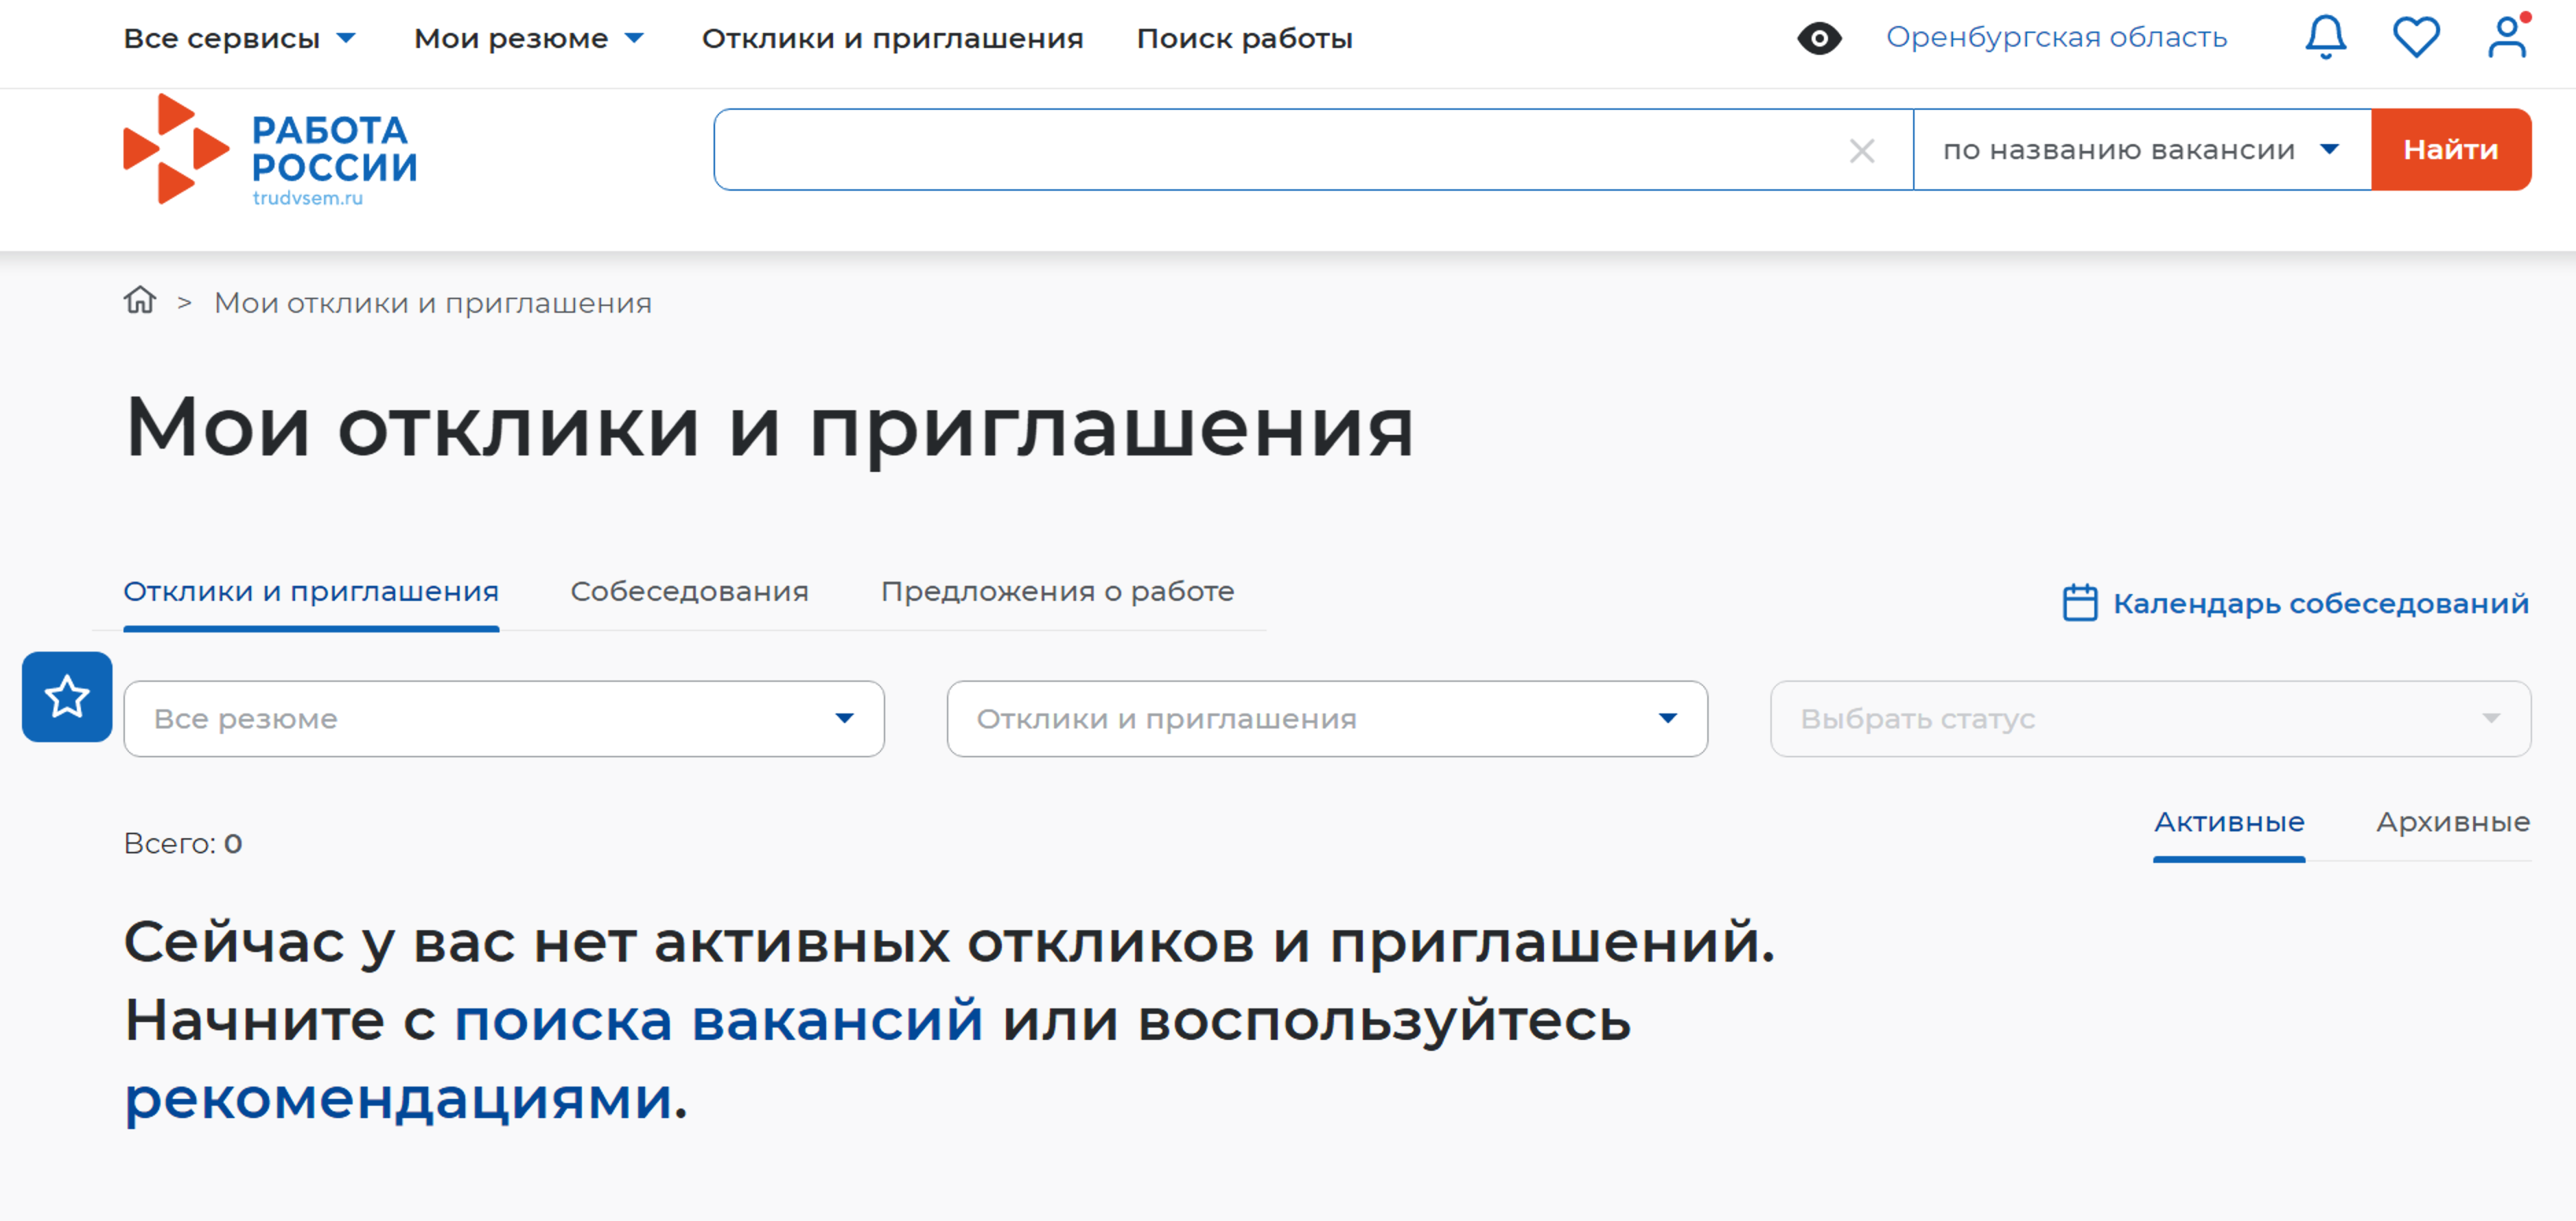Follow the поиска вакансий link
This screenshot has width=2576, height=1221.
[x=719, y=1021]
